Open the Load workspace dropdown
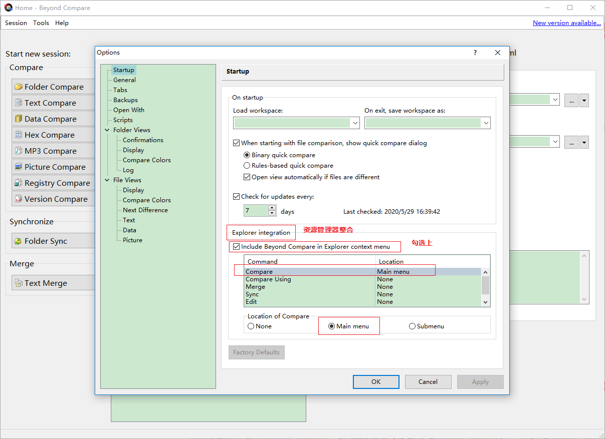The image size is (605, 439). coord(355,123)
